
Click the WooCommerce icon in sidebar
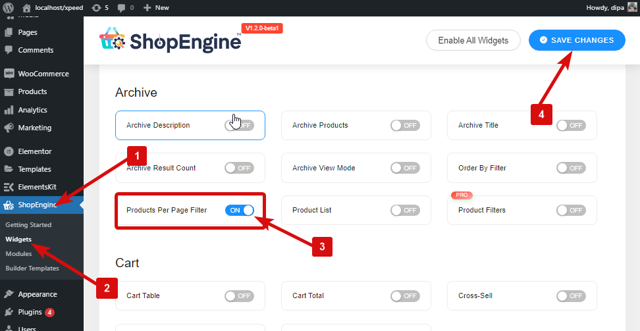pos(9,74)
